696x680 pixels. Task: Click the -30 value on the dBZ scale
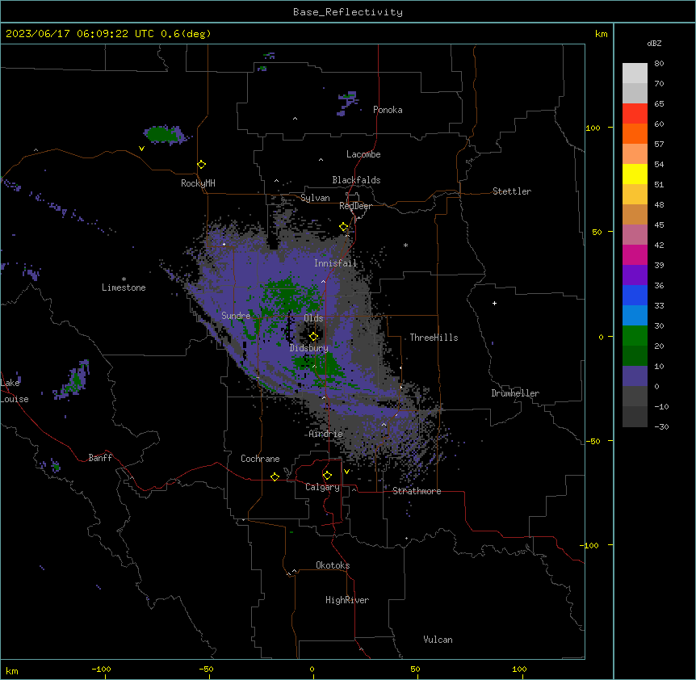click(661, 426)
